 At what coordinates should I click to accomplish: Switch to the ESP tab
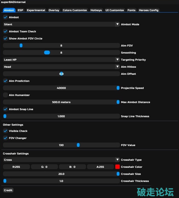point(20,10)
